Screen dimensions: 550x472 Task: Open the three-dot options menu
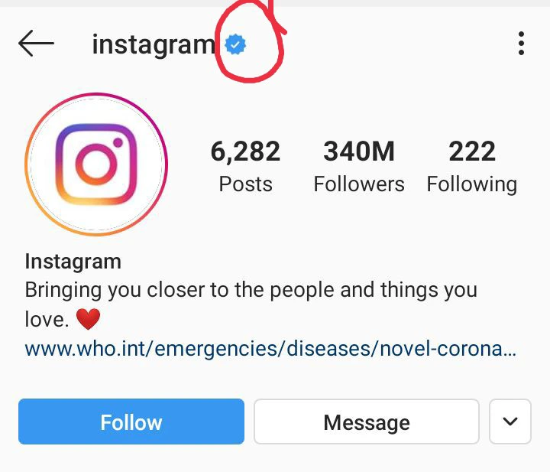click(521, 44)
